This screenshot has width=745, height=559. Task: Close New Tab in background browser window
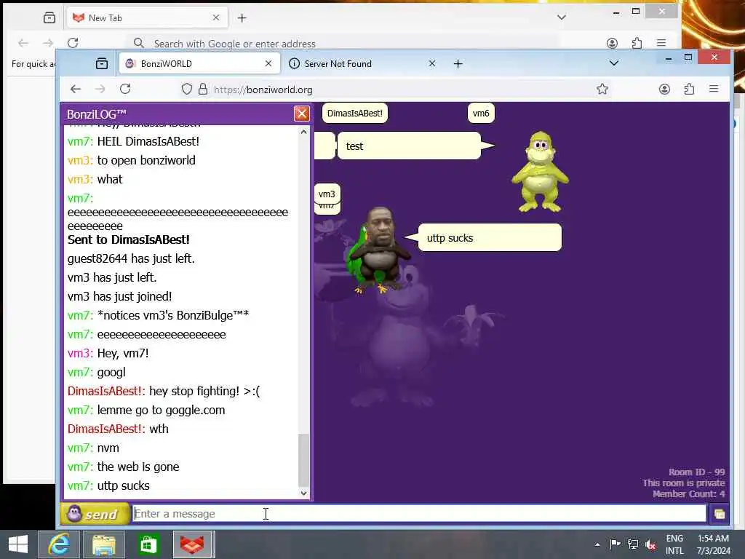215,17
